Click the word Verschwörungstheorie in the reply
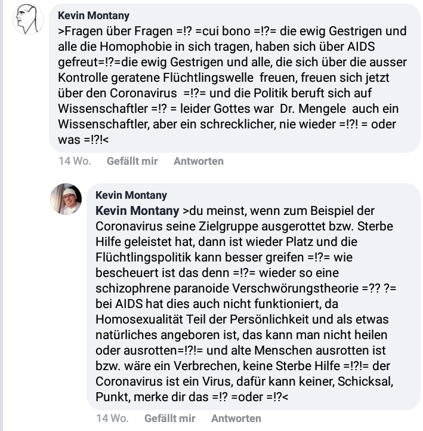Image resolution: width=423 pixels, height=431 pixels. tap(295, 288)
